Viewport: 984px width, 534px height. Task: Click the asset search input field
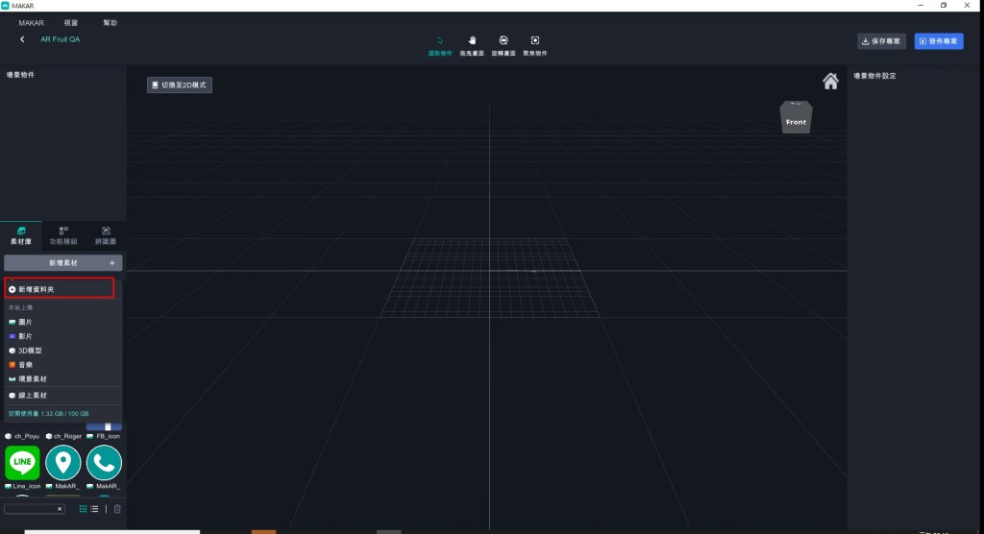click(31, 509)
